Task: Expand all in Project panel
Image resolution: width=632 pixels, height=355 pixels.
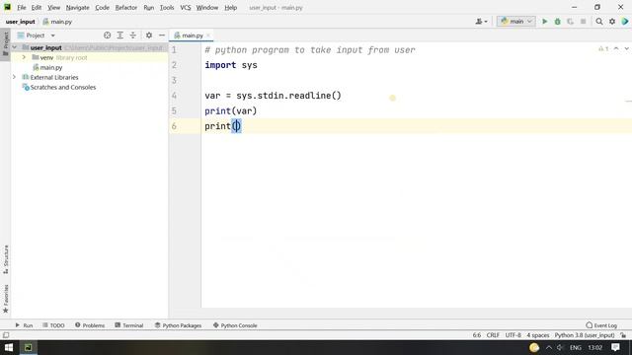Action: click(x=120, y=35)
